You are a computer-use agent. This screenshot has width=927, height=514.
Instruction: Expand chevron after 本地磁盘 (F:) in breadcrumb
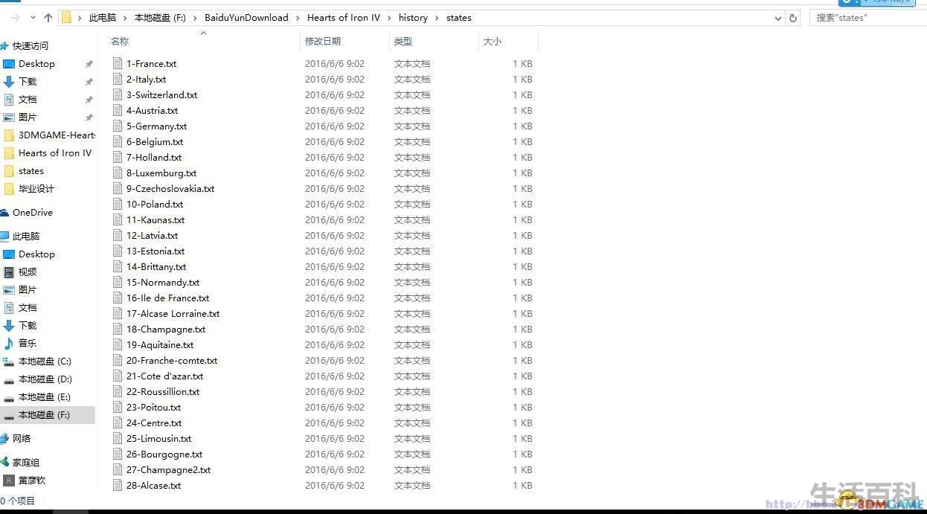[195, 18]
